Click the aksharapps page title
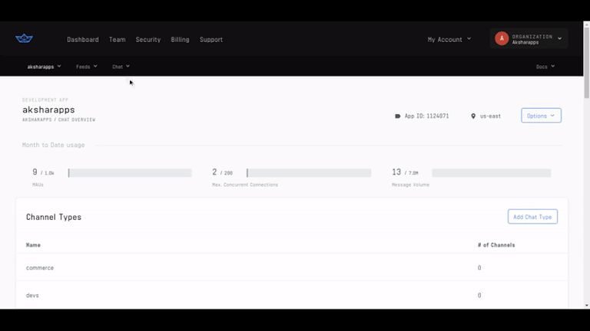 [48, 110]
